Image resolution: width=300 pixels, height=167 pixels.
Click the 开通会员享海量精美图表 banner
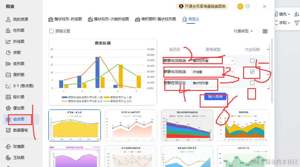click(202, 6)
